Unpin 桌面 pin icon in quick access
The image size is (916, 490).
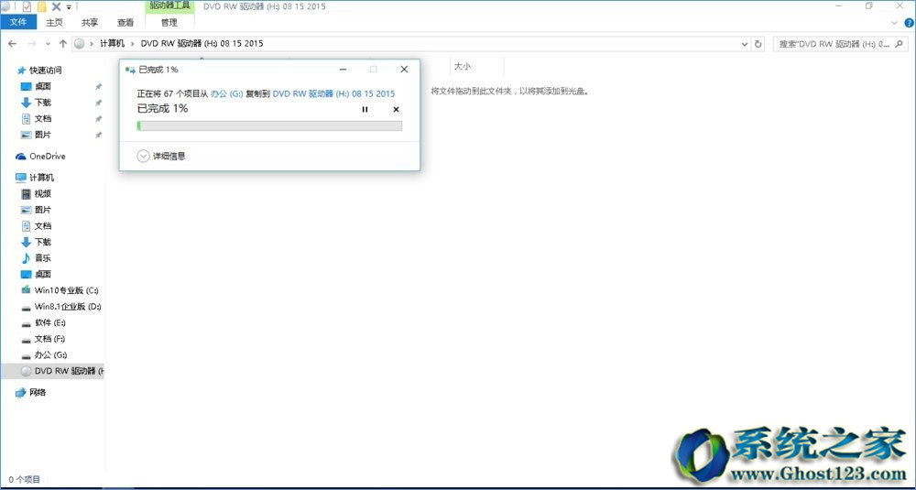click(x=98, y=86)
